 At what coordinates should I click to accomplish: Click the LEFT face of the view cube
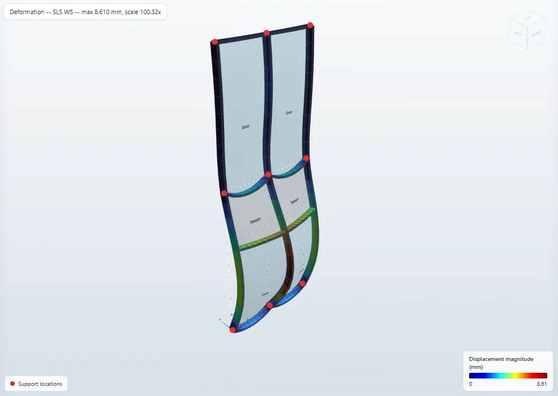coord(518,33)
